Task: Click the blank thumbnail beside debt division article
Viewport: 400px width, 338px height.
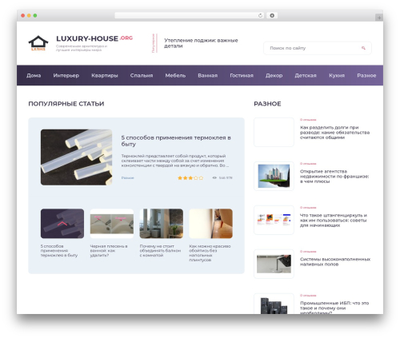Action: 274,132
